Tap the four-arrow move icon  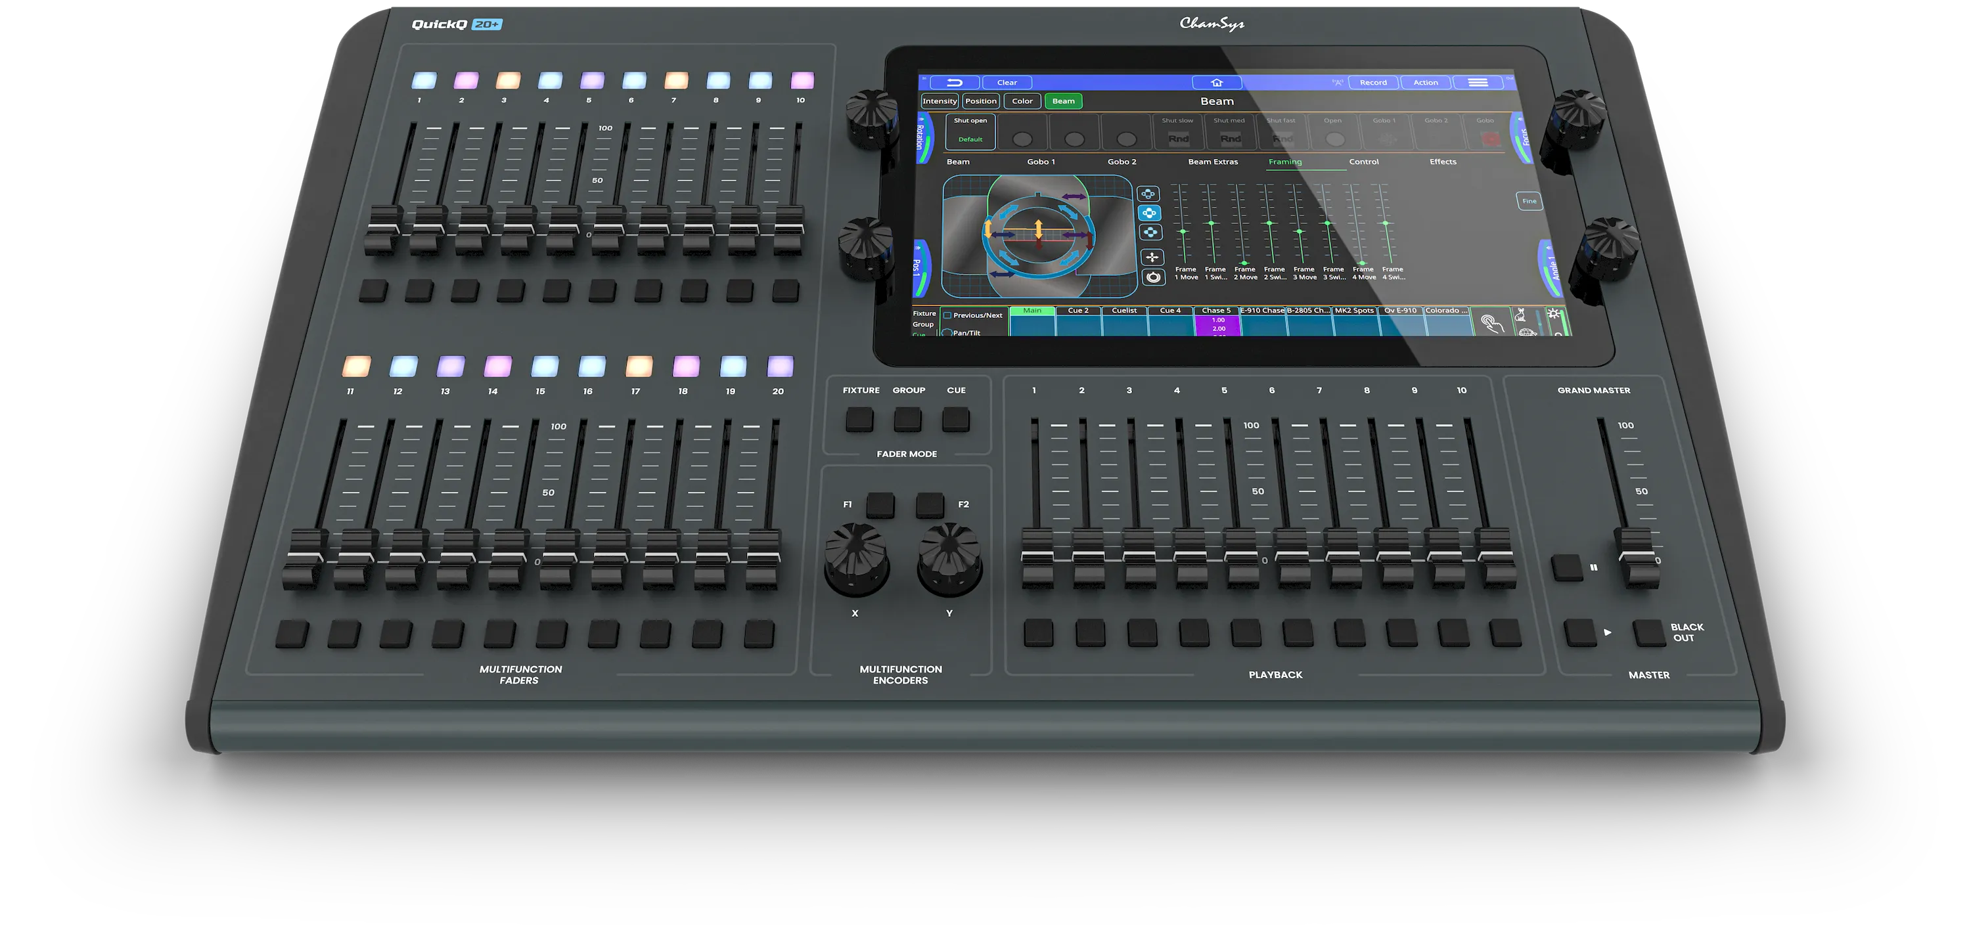(x=1152, y=257)
